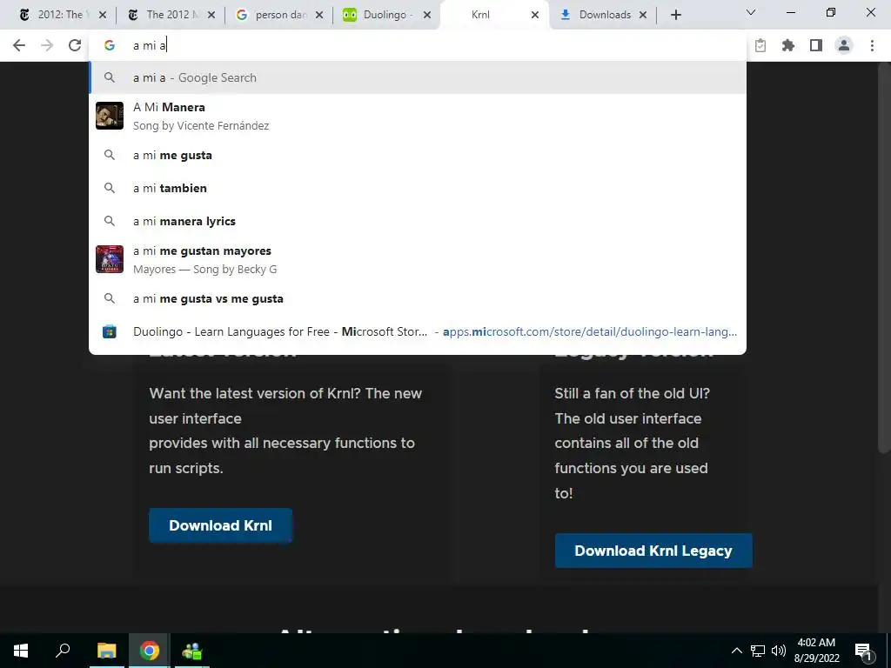The width and height of the screenshot is (891, 668).
Task: Click the A Mi Manera album thumbnail
Action: 109,116
